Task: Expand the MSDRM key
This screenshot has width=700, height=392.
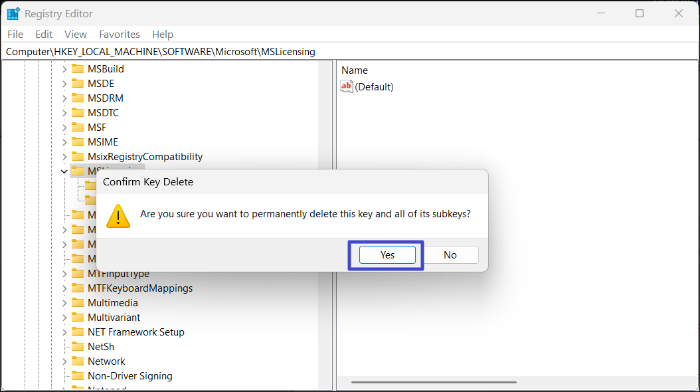Action: (x=64, y=98)
